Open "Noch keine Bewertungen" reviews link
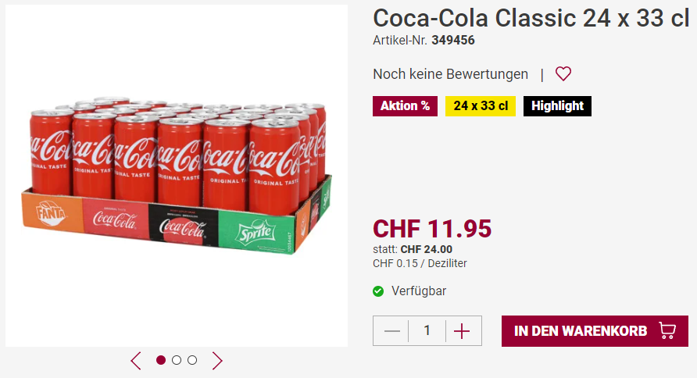The width and height of the screenshot is (697, 378). pyautogui.click(x=450, y=74)
